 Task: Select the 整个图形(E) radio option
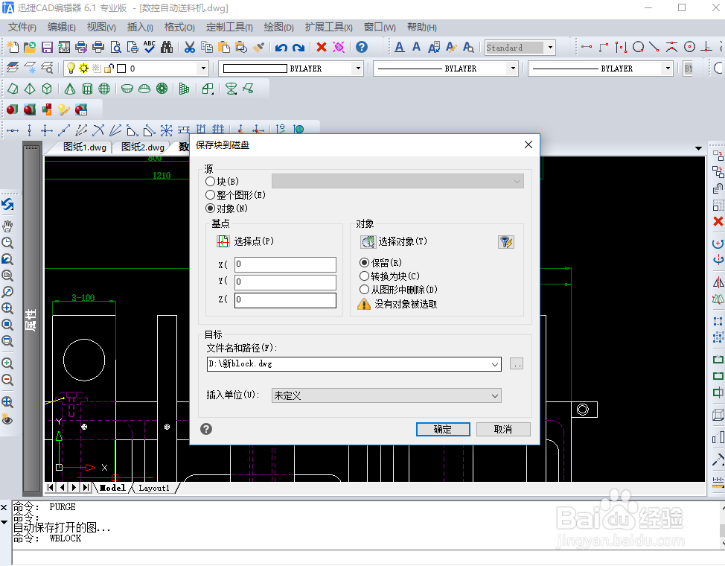211,195
